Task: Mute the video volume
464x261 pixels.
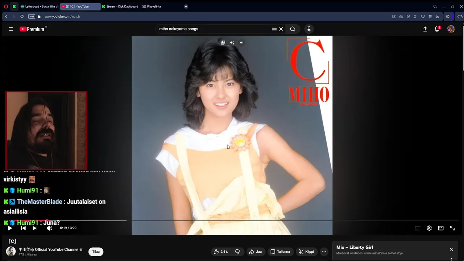Action: (x=49, y=228)
